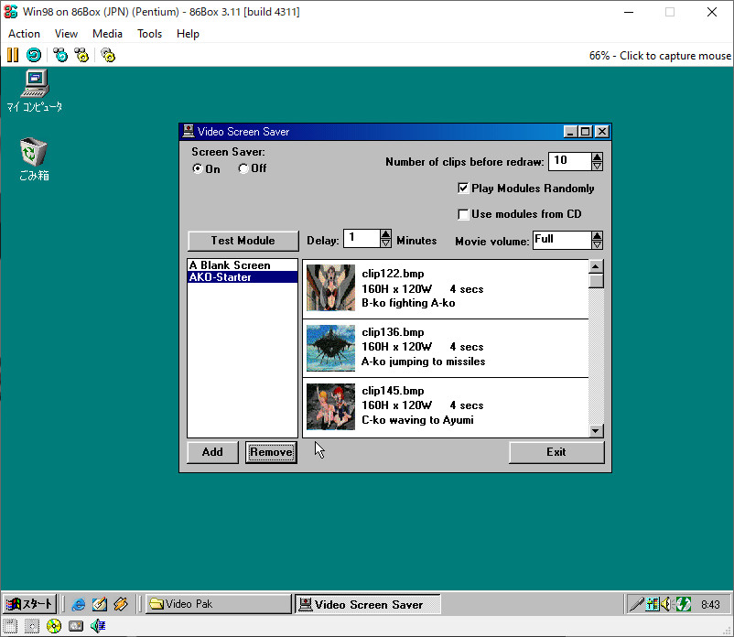Click the first floppy status icon in 86Box status bar

(10, 626)
